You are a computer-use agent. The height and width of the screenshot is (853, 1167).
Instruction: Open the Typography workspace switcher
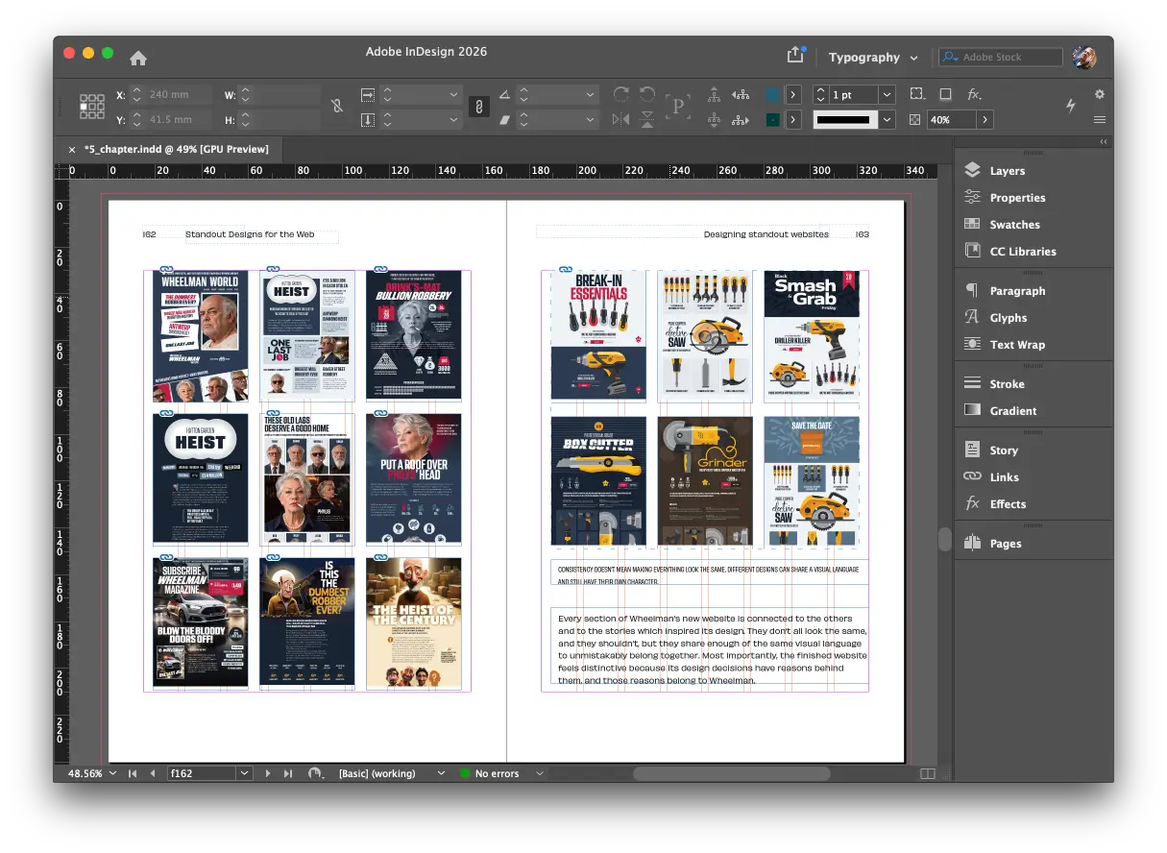pyautogui.click(x=873, y=58)
